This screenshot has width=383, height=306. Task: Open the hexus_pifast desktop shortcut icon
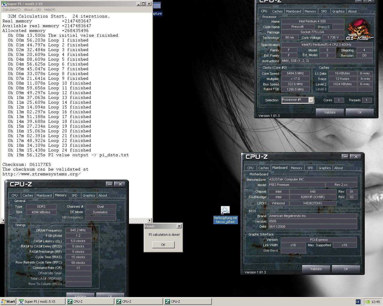click(225, 210)
